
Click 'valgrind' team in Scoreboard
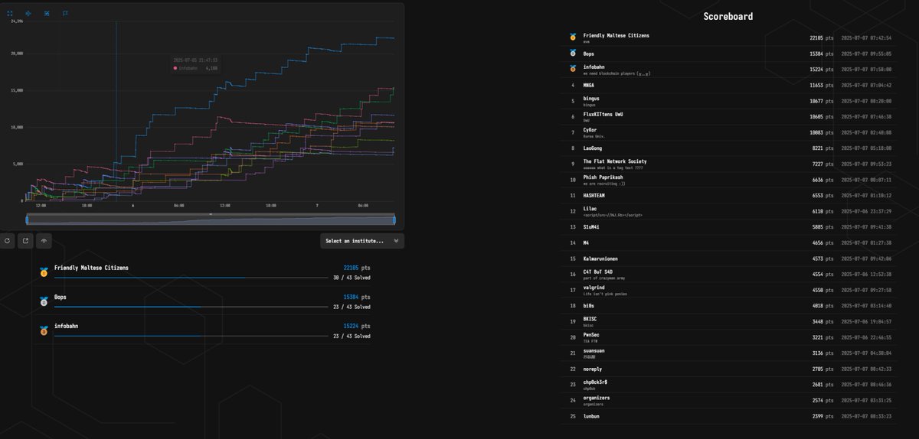[x=594, y=288]
